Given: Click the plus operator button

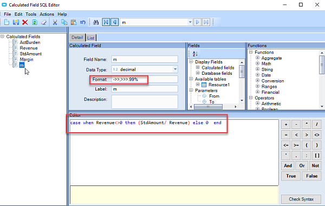Looking at the screenshot, I should tap(286, 125).
